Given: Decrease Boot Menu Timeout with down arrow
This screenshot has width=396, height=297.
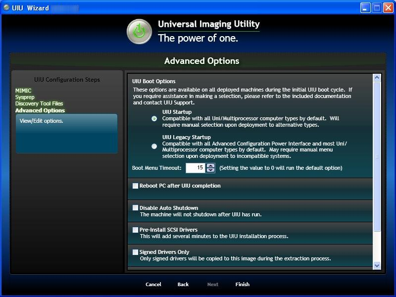Looking at the screenshot, I should tap(211, 170).
